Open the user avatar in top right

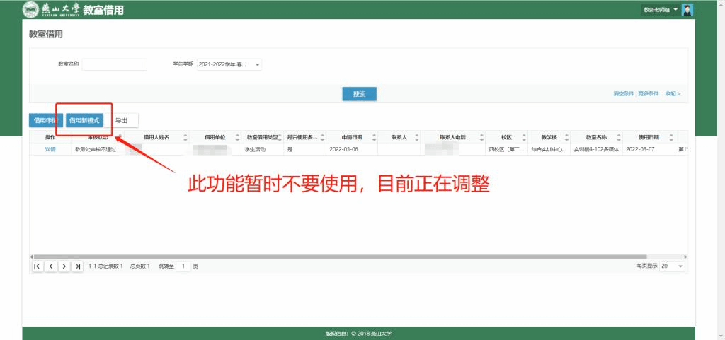[x=687, y=9]
